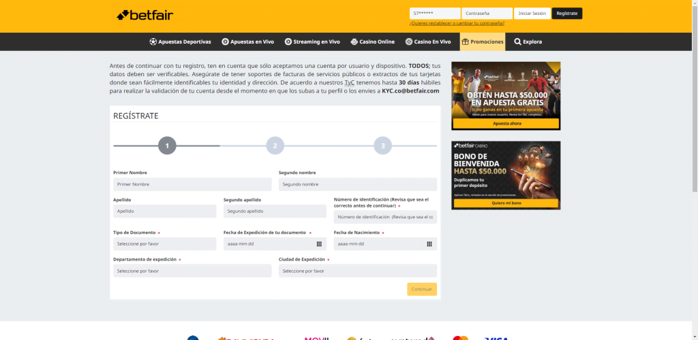Click the Casino En Vivo icon
The image size is (698, 340).
pos(409,41)
